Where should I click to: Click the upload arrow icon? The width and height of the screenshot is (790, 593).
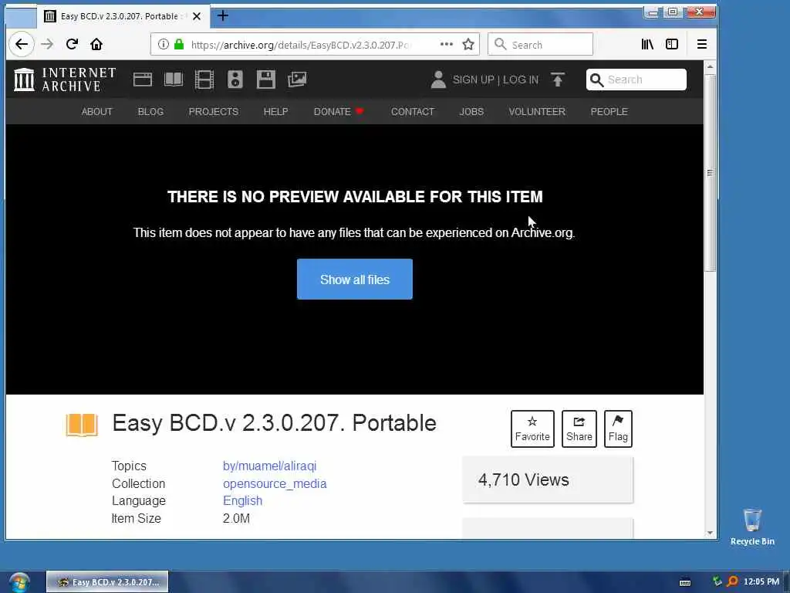click(558, 80)
